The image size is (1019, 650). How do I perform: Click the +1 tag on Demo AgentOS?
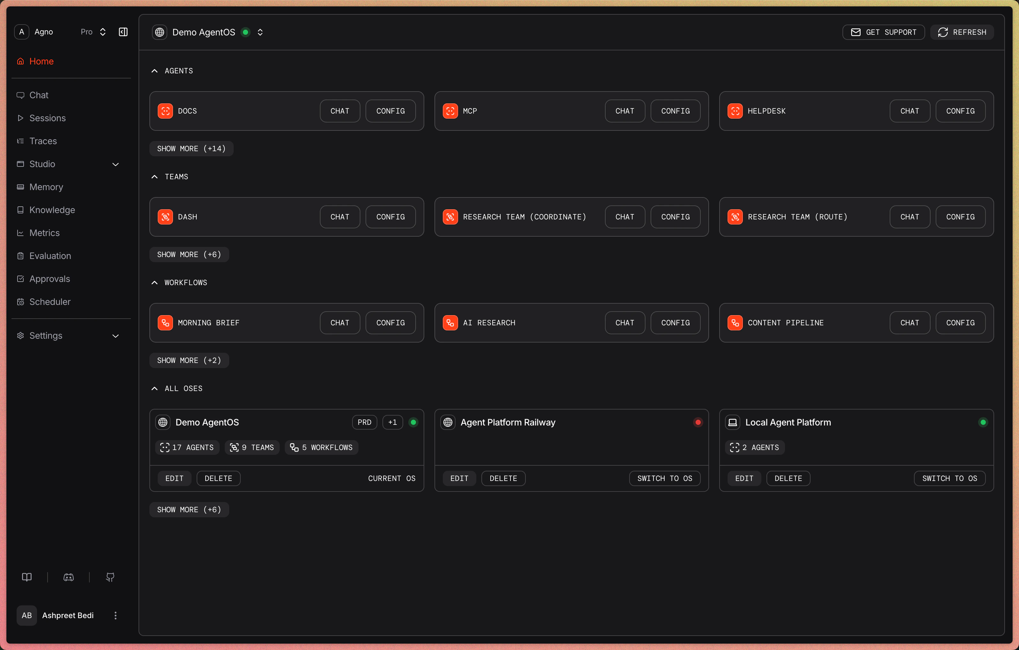click(393, 422)
